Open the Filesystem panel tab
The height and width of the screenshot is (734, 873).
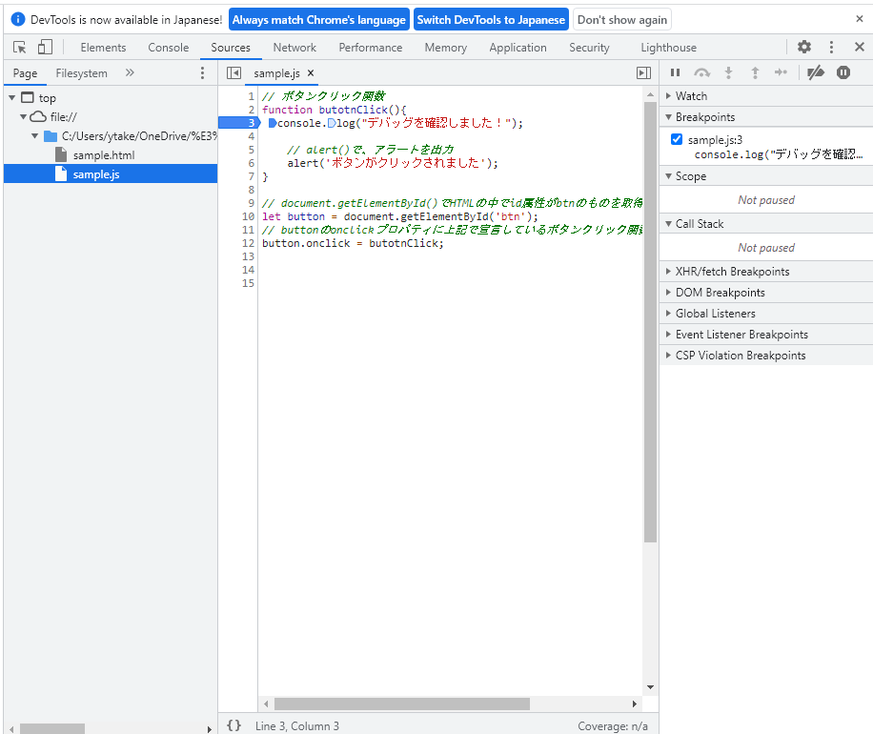81,72
